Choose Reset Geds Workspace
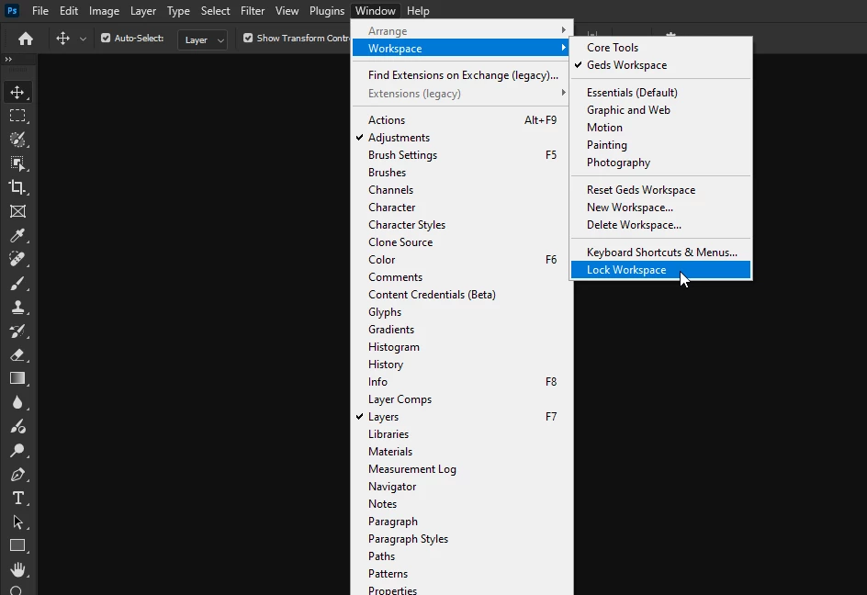 tap(660, 190)
